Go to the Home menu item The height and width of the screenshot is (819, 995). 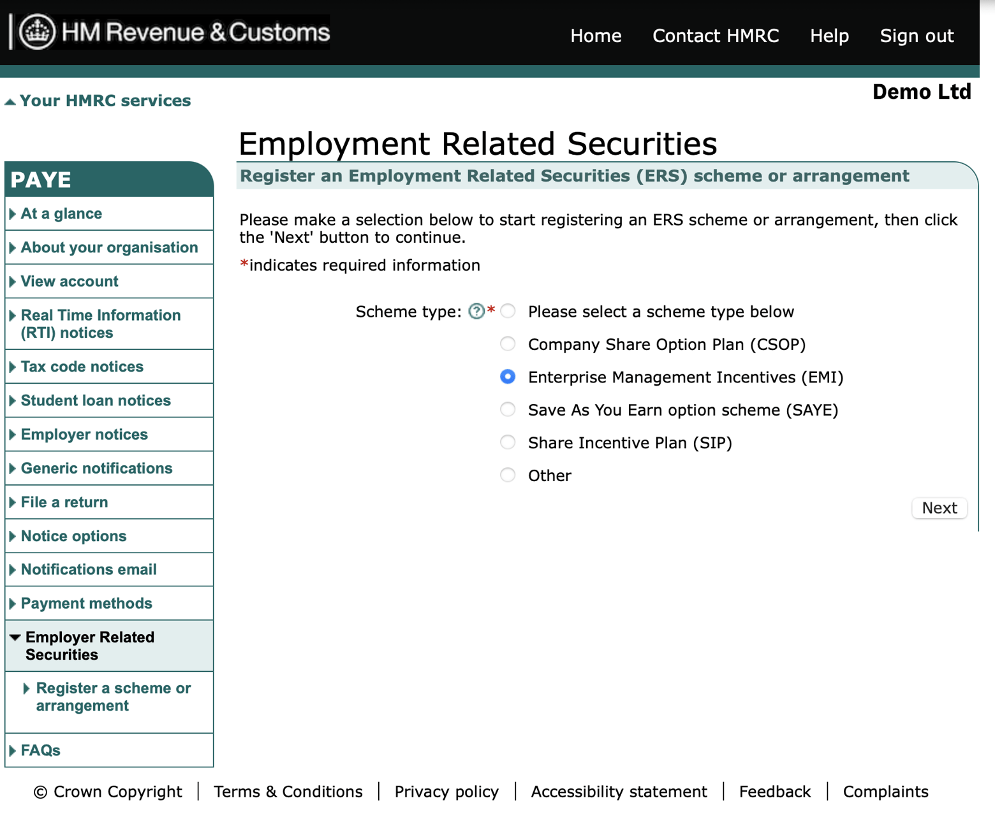pyautogui.click(x=595, y=36)
